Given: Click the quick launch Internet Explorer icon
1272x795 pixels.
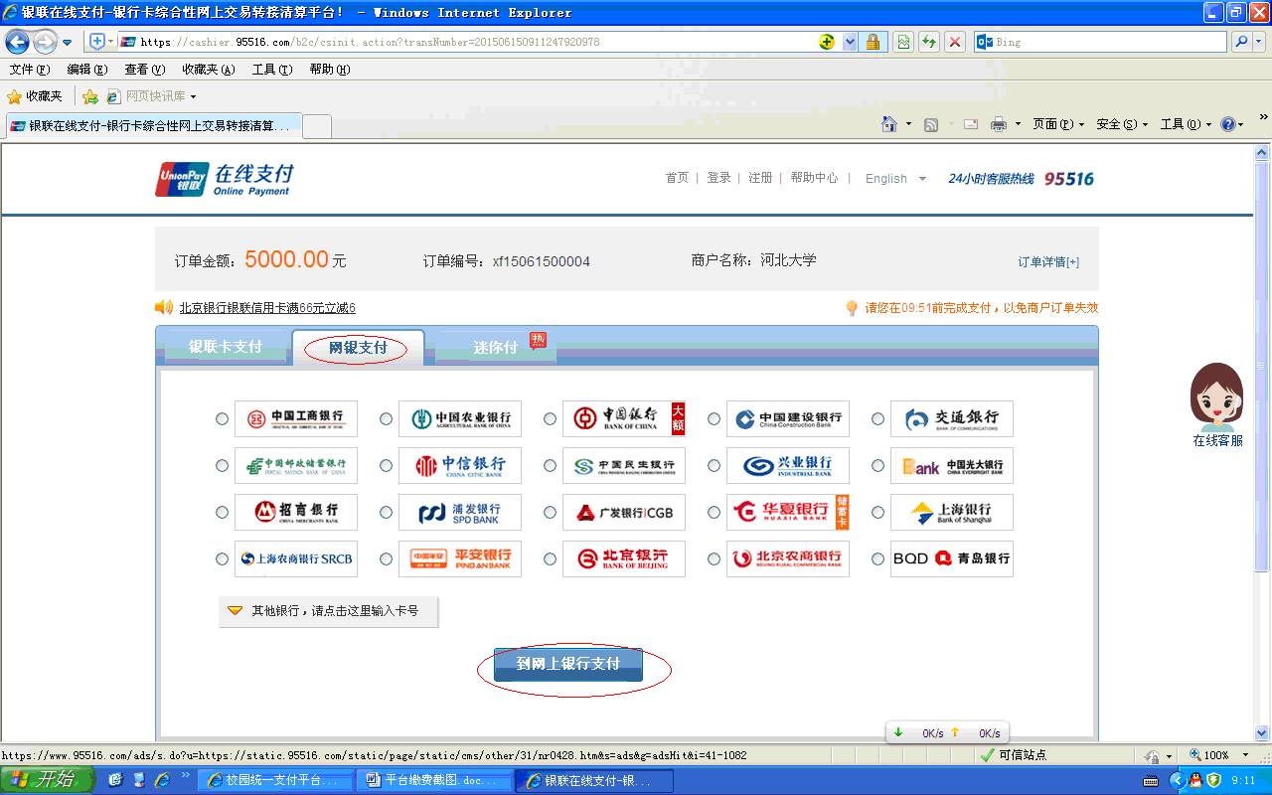Looking at the screenshot, I should coord(161,780).
